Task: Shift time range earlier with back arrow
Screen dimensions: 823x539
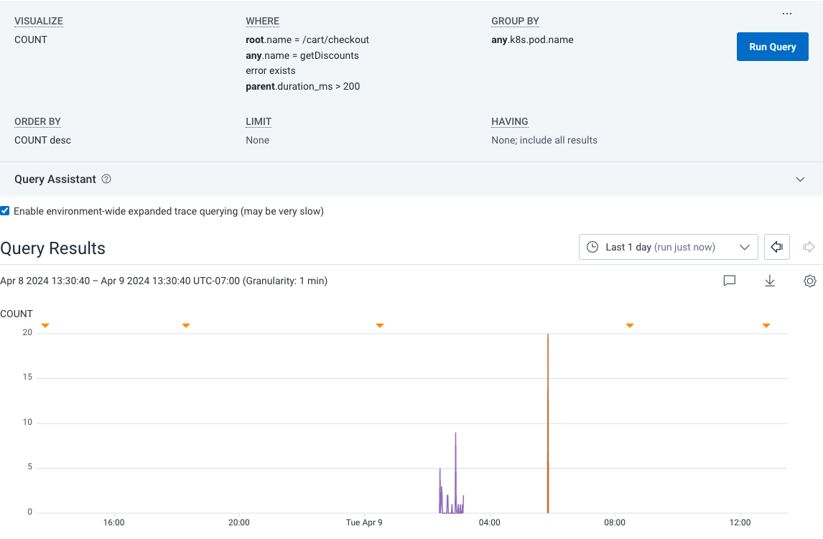Action: point(776,247)
